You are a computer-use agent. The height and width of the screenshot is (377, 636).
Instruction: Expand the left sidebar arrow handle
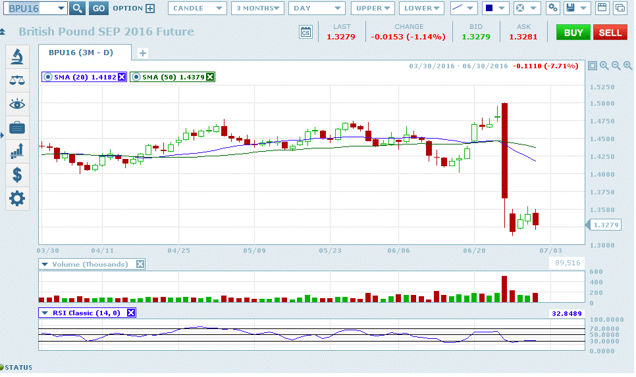point(2,135)
